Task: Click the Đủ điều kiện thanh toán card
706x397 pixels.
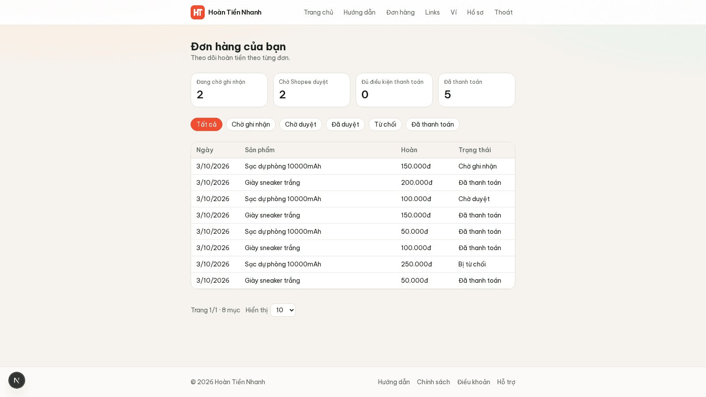Action: [394, 90]
